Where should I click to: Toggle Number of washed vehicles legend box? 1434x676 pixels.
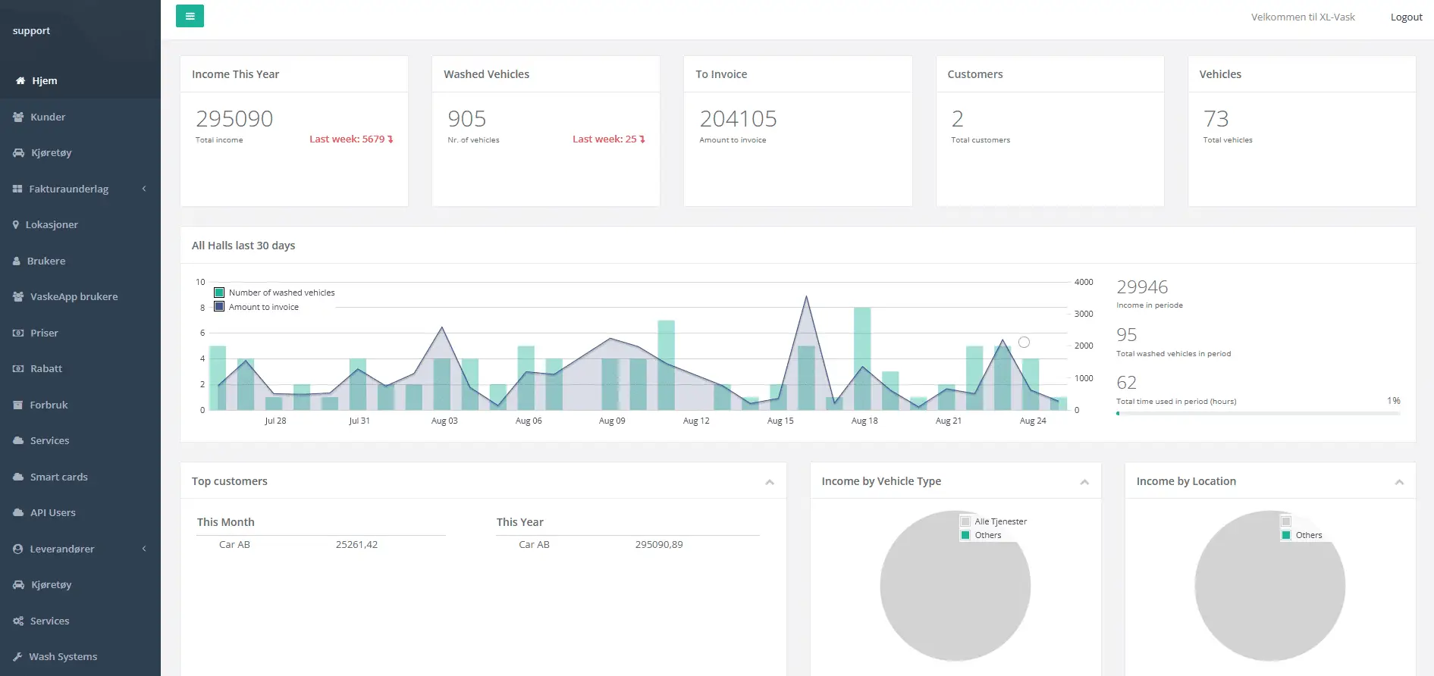[219, 293]
